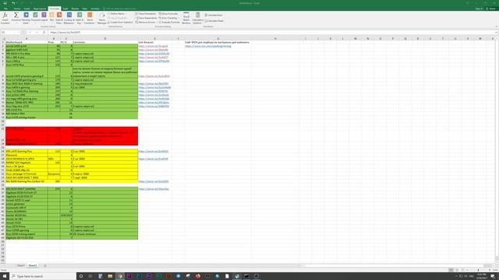This screenshot has height=280, width=499.
Task: Open the Financial functions library
Action: tap(35, 18)
